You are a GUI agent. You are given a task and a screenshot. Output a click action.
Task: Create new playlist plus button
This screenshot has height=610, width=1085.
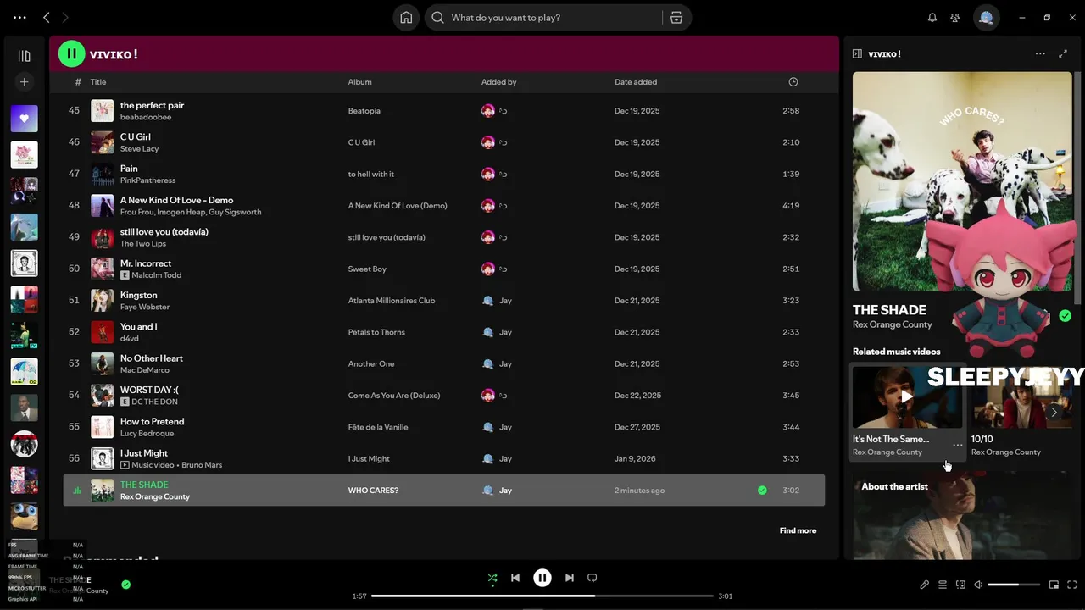pyautogui.click(x=24, y=82)
